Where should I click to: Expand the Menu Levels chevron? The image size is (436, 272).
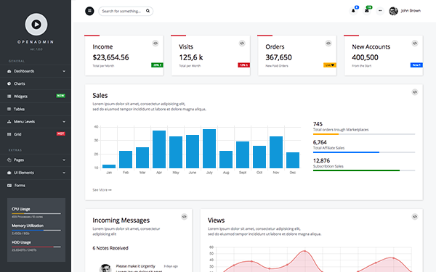(x=64, y=122)
